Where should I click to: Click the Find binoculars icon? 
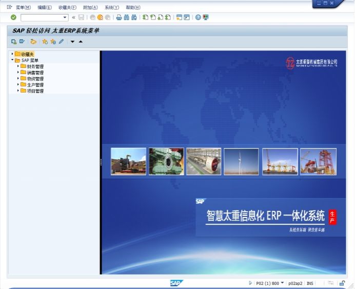tap(127, 17)
